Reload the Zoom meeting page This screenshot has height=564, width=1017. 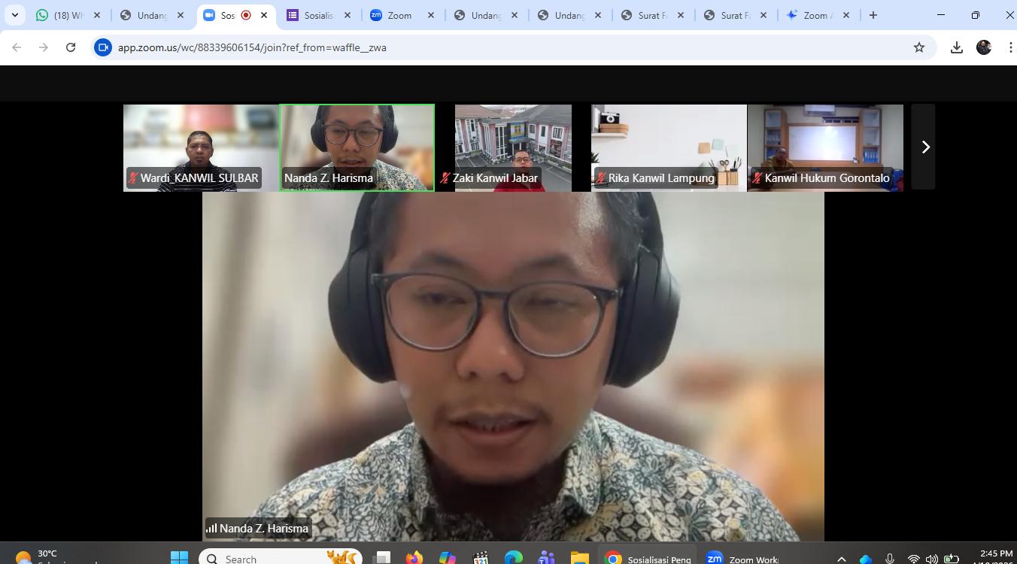coord(71,47)
